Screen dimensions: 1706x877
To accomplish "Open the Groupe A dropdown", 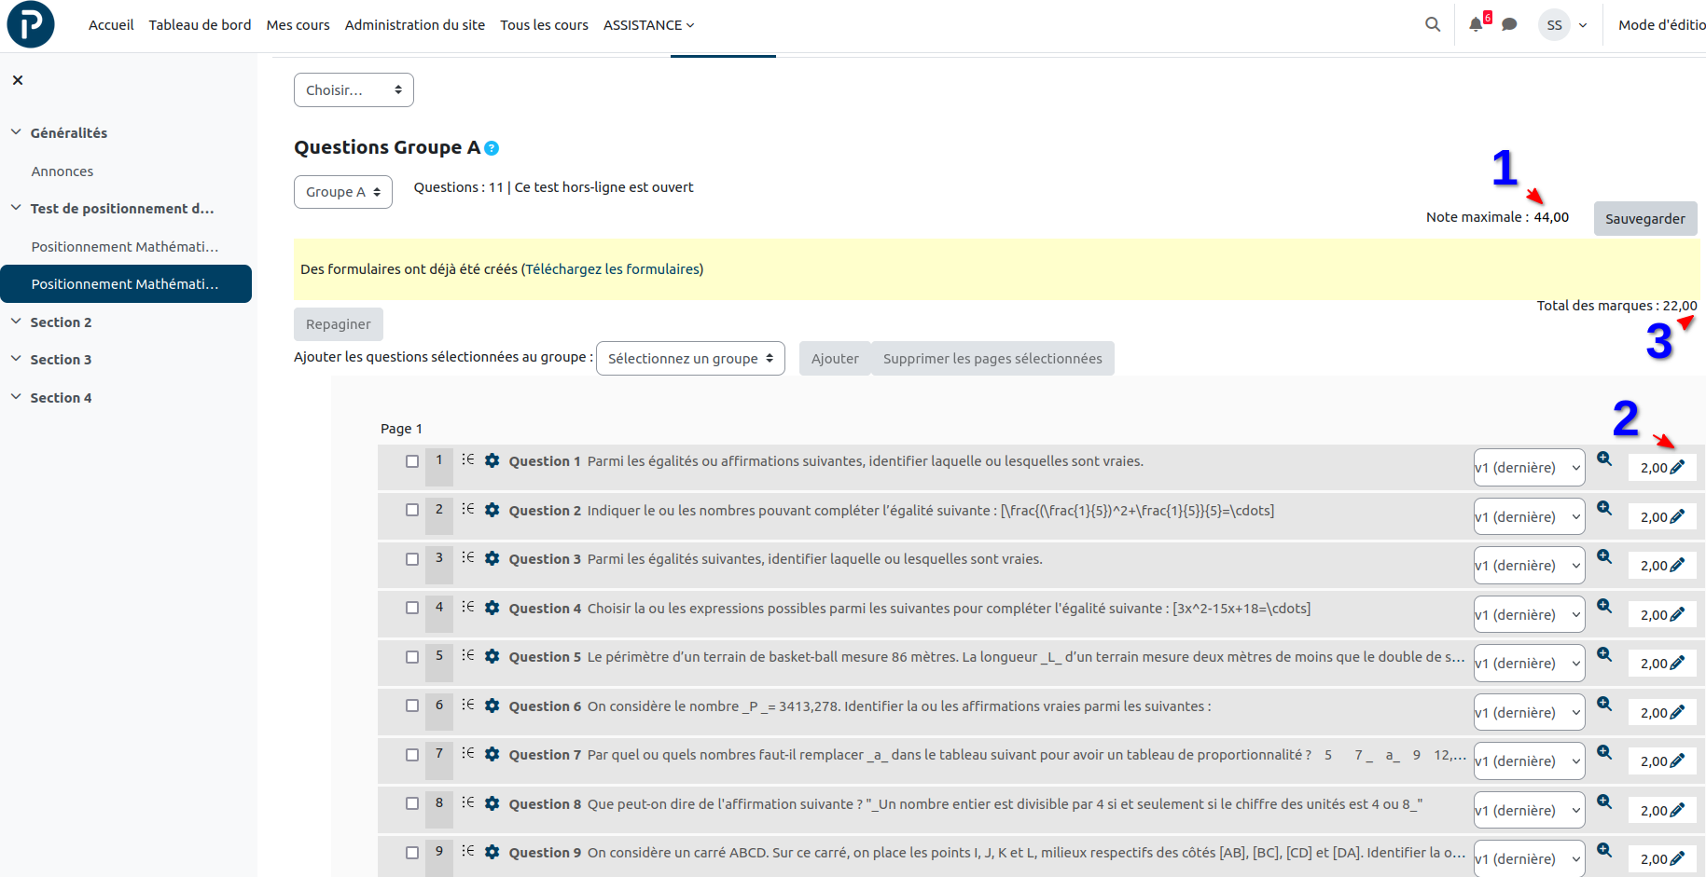I will (342, 192).
